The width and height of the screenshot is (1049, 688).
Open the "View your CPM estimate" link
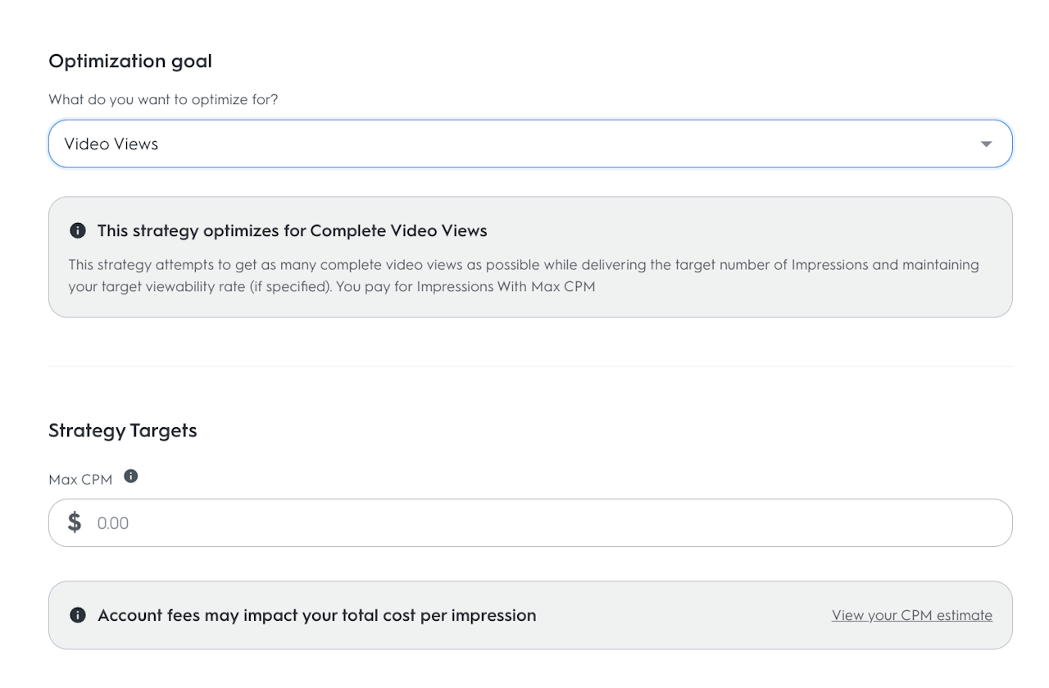point(911,615)
